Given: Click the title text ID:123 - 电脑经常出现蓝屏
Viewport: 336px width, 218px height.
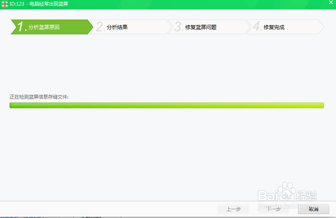Looking at the screenshot, I should (39, 4).
